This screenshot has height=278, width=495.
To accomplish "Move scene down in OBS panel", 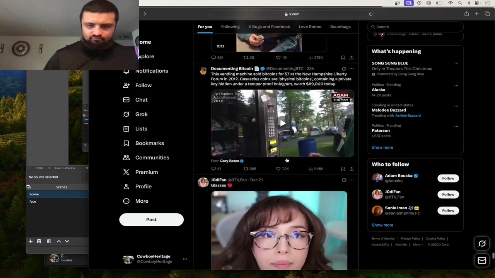I will point(67,241).
